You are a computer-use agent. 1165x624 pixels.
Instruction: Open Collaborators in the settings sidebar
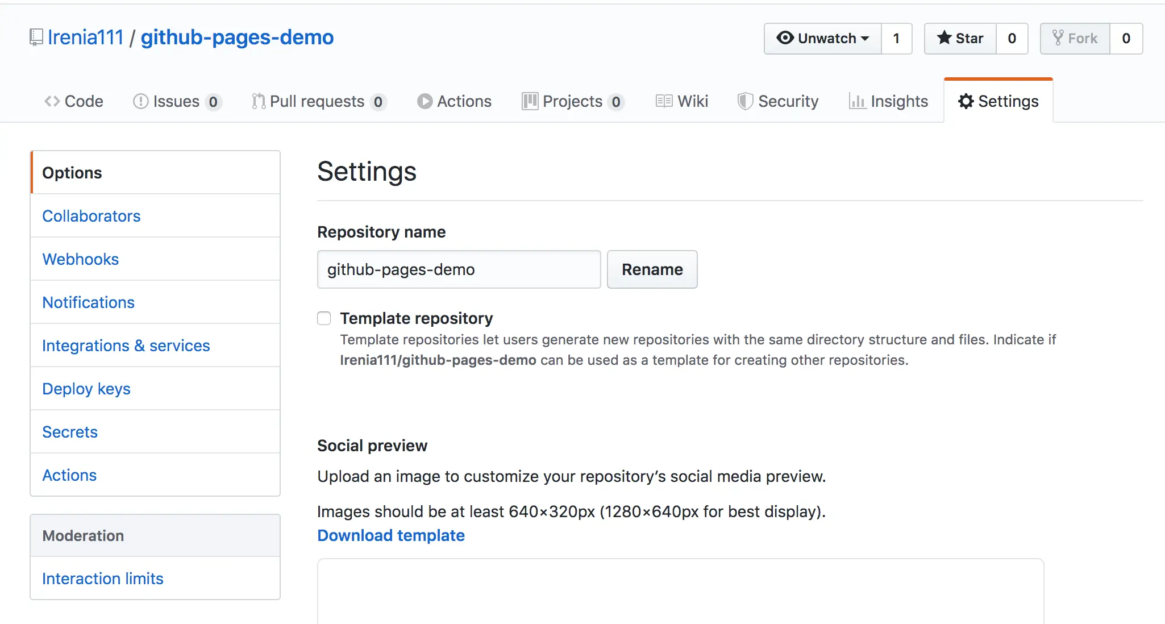click(91, 216)
